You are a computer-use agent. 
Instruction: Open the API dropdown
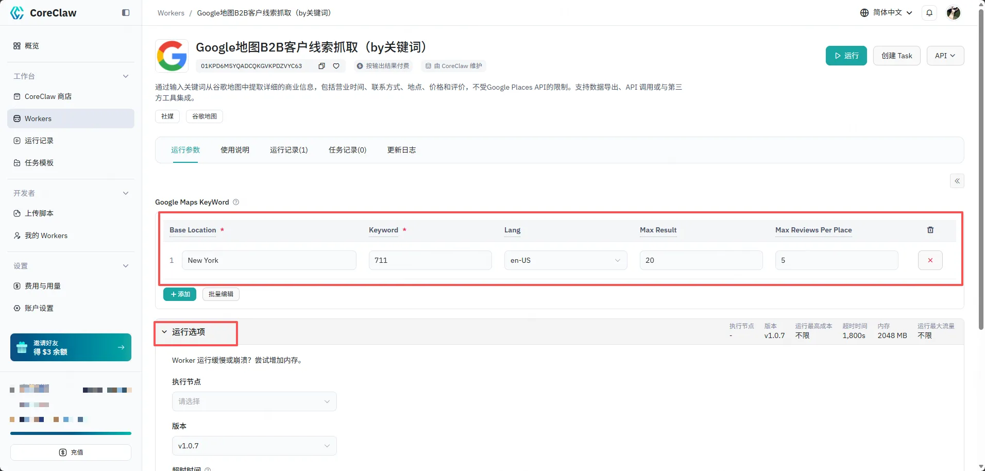(x=945, y=56)
